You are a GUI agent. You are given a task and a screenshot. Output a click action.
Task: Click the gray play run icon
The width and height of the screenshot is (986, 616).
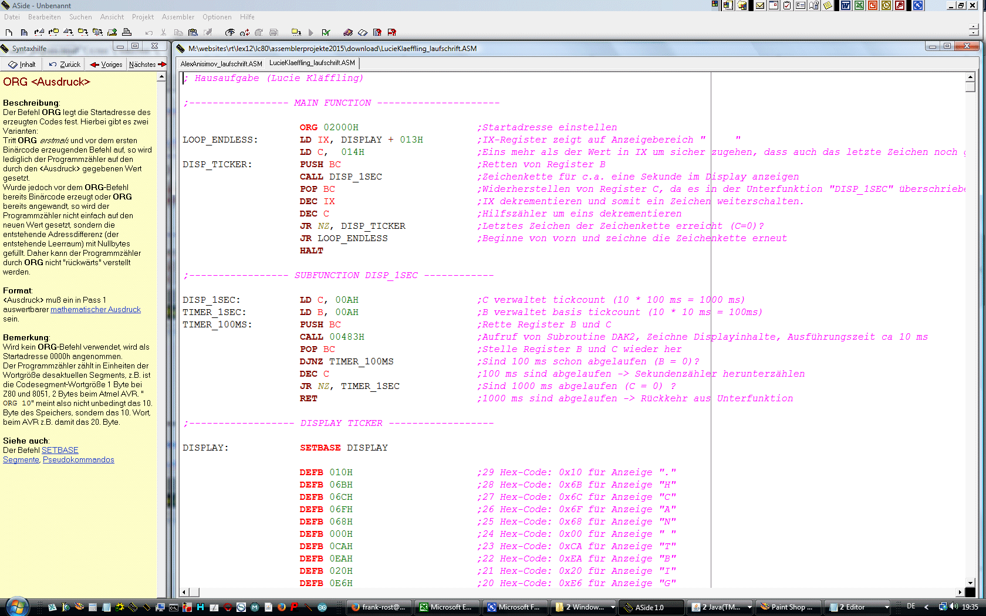311,32
